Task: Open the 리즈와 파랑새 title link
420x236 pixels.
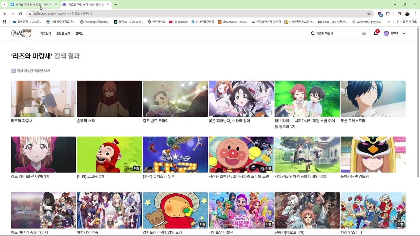Action: click(22, 121)
